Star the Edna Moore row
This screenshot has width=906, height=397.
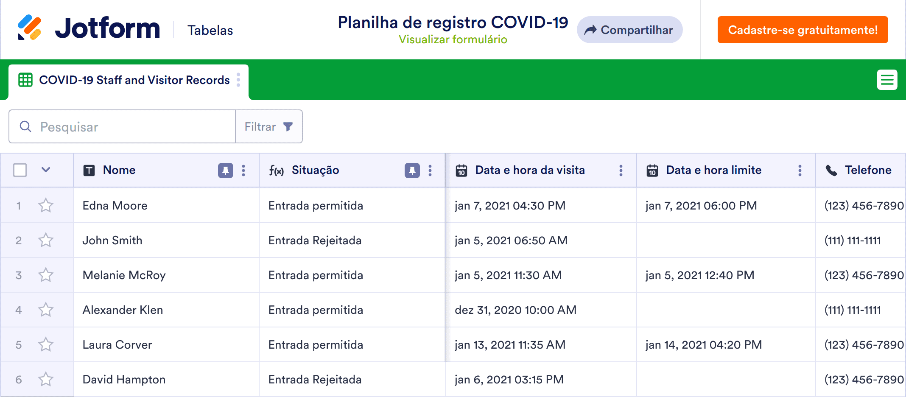[x=46, y=206]
